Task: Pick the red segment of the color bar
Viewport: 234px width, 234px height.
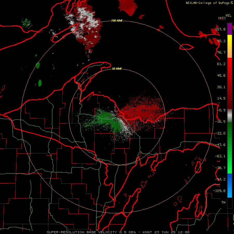Action: (230, 83)
